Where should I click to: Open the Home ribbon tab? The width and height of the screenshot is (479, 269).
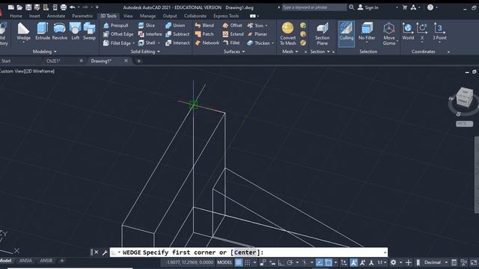pos(16,16)
